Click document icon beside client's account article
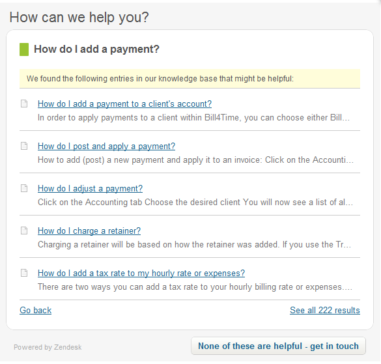Image resolution: width=381 pixels, height=364 pixels. (x=24, y=104)
